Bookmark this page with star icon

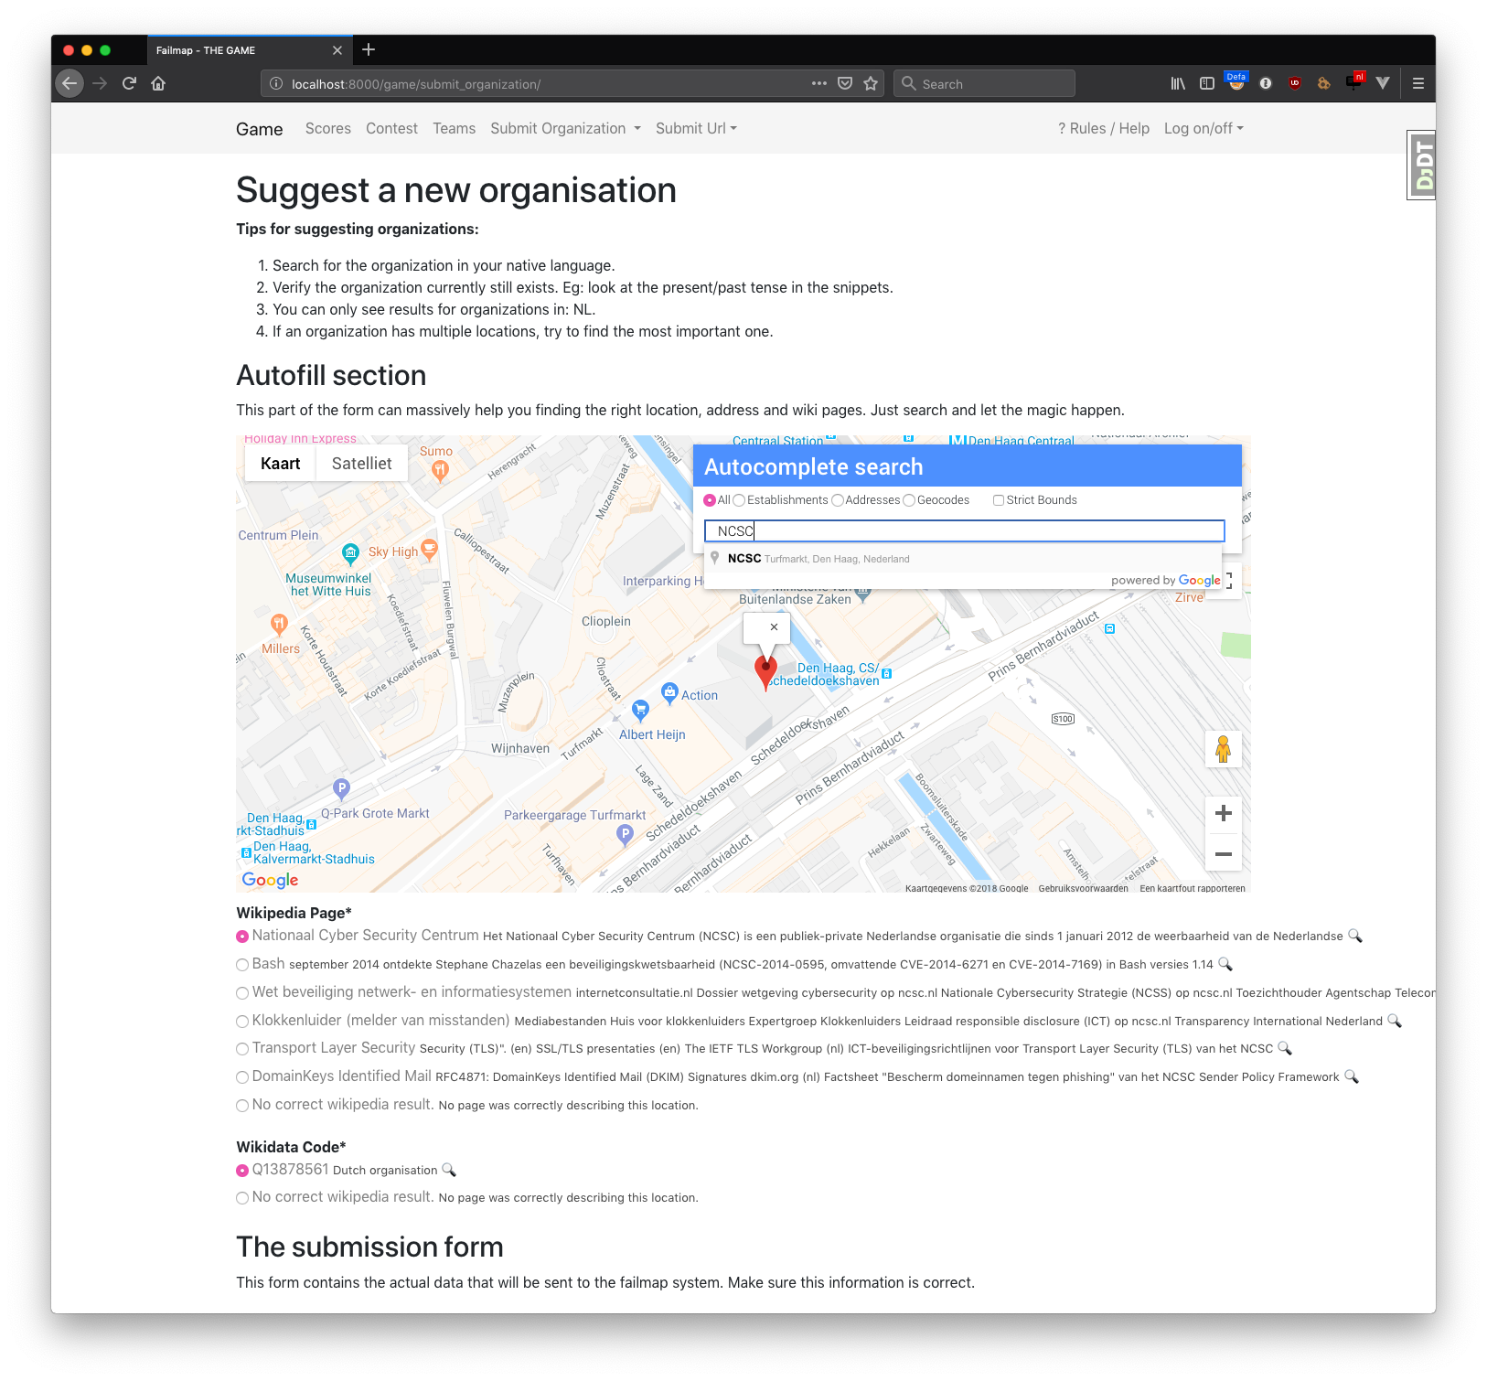coord(871,83)
